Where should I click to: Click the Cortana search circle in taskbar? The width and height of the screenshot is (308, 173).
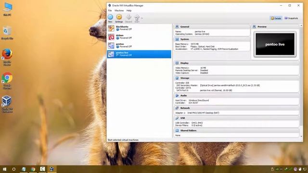pyautogui.click(x=14, y=169)
